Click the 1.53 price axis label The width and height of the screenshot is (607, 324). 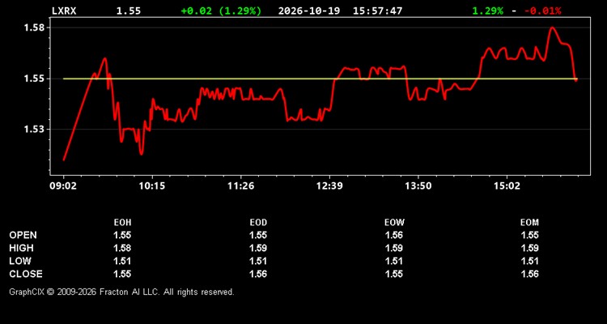click(x=36, y=129)
